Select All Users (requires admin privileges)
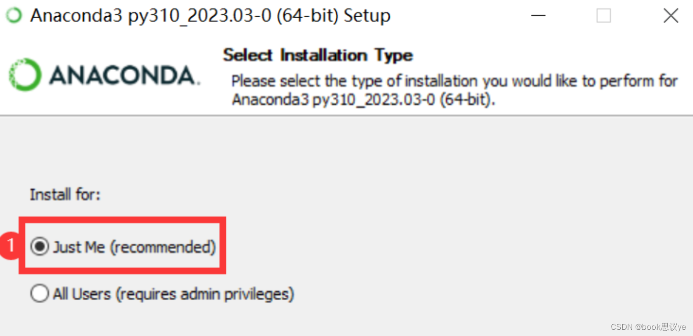Viewport: 693px width, 336px height. [x=40, y=293]
